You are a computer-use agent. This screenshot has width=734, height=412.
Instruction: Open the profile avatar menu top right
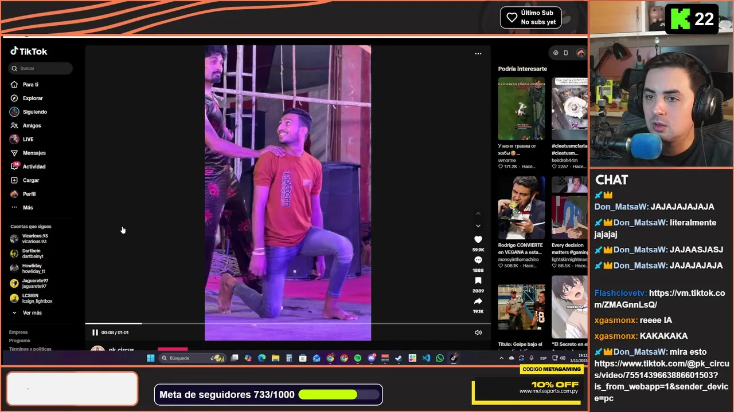[x=581, y=53]
